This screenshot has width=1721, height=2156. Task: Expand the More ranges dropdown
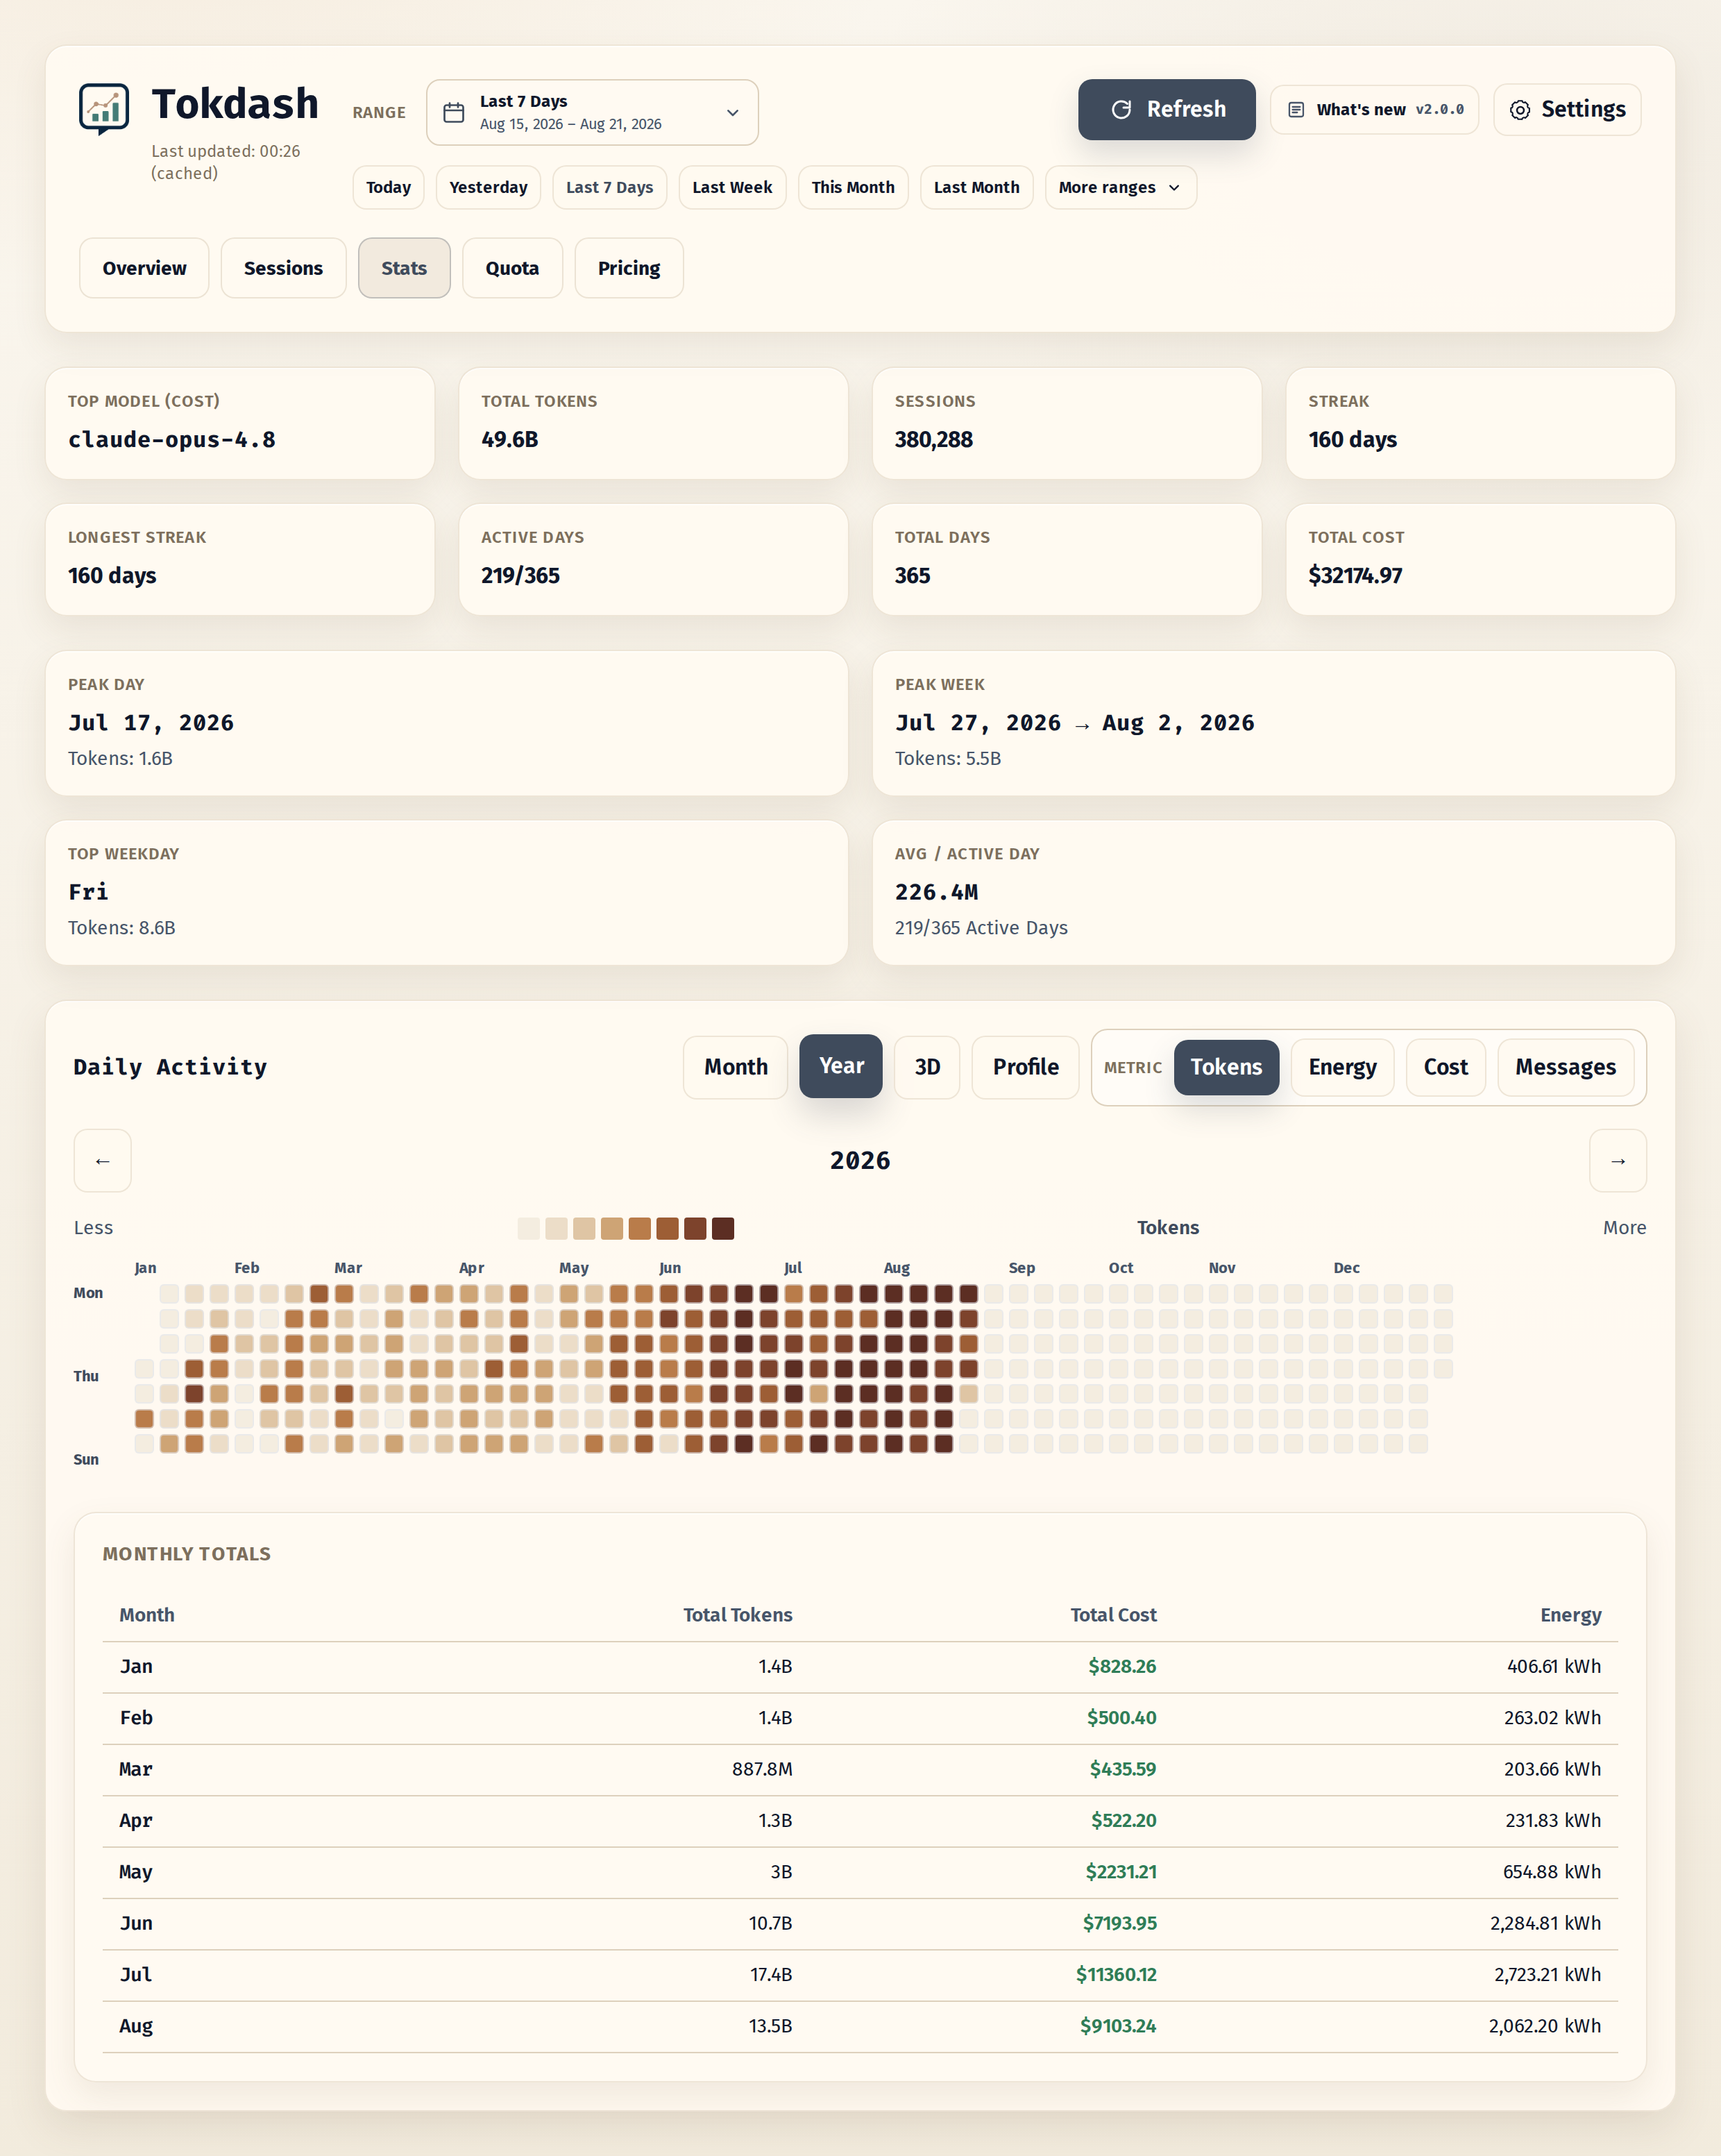(x=1120, y=187)
